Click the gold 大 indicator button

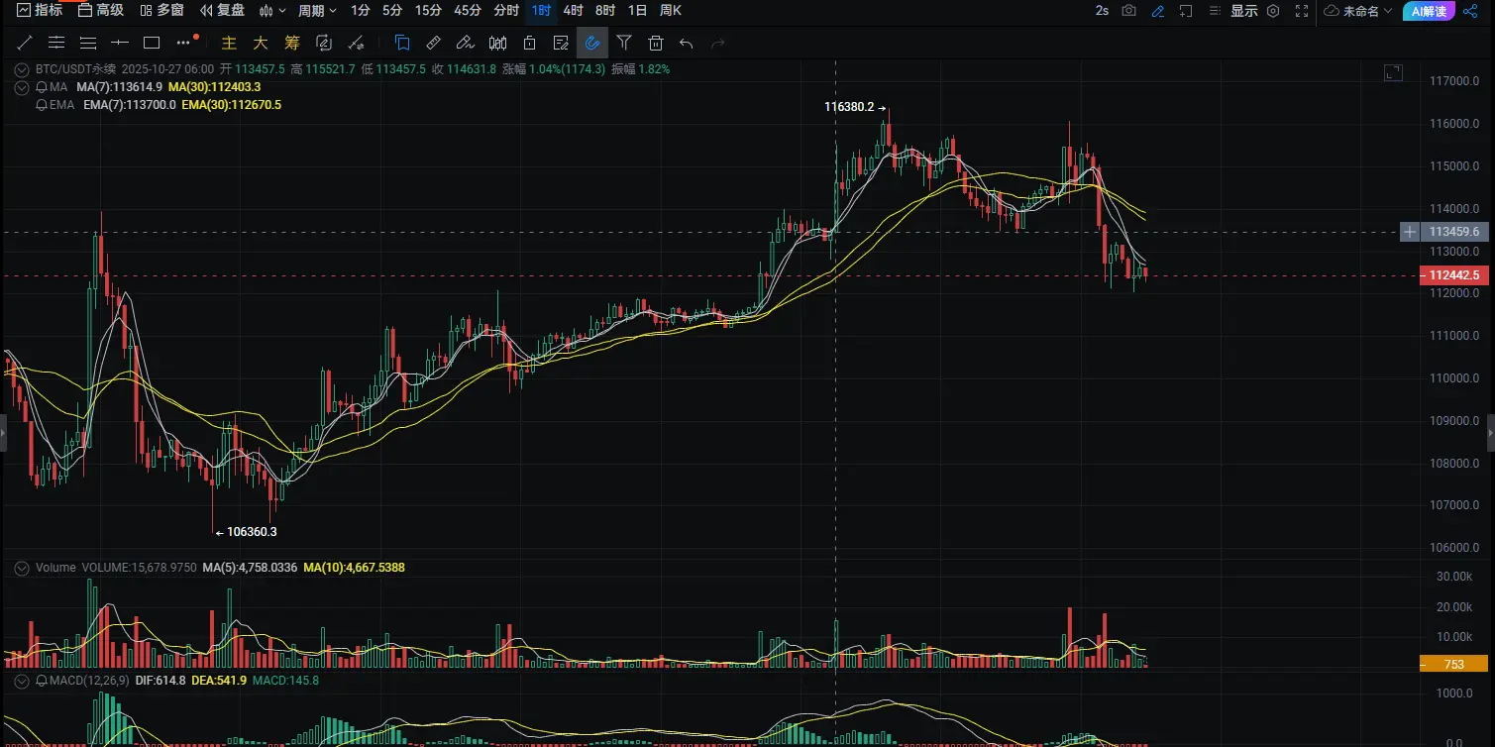[261, 43]
